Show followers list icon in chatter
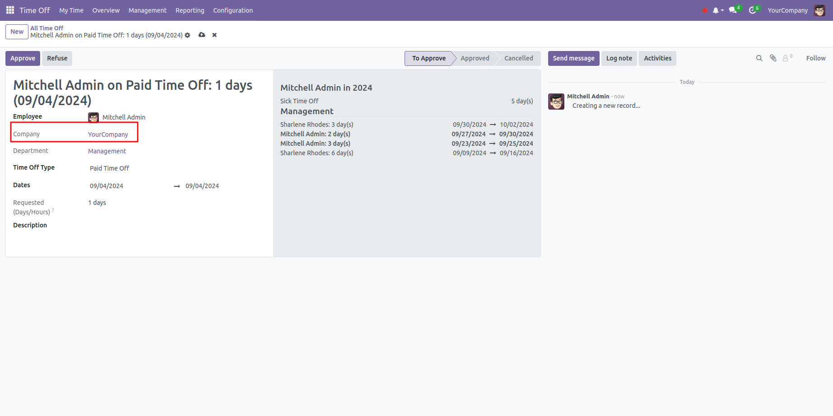 coord(786,58)
